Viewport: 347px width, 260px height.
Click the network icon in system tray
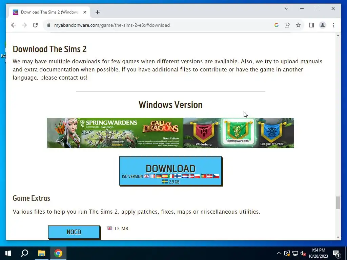[295, 253]
